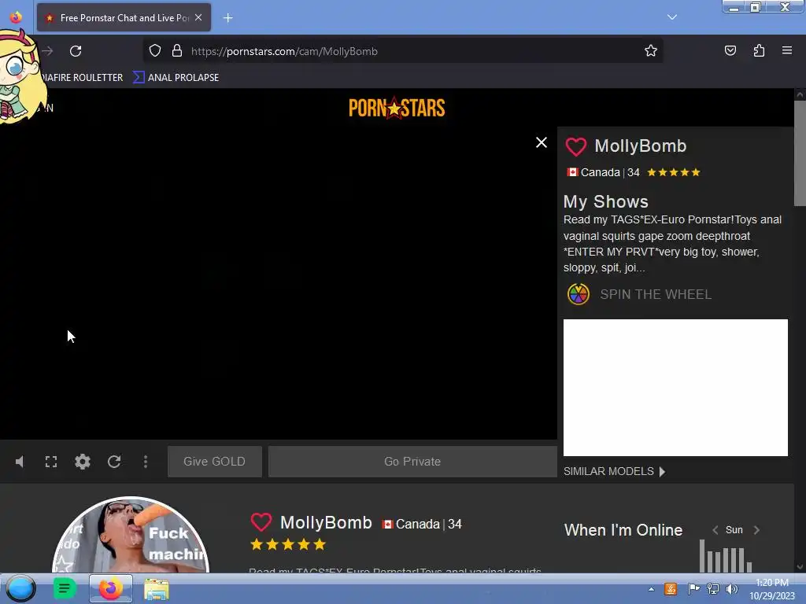The height and width of the screenshot is (604, 806).
Task: Open the round profile picture thumbnail
Action: tap(131, 535)
